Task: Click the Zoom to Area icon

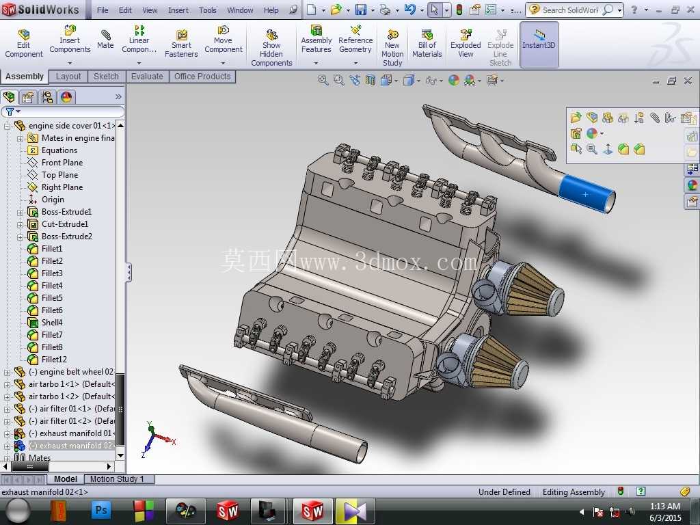Action: coord(339,81)
